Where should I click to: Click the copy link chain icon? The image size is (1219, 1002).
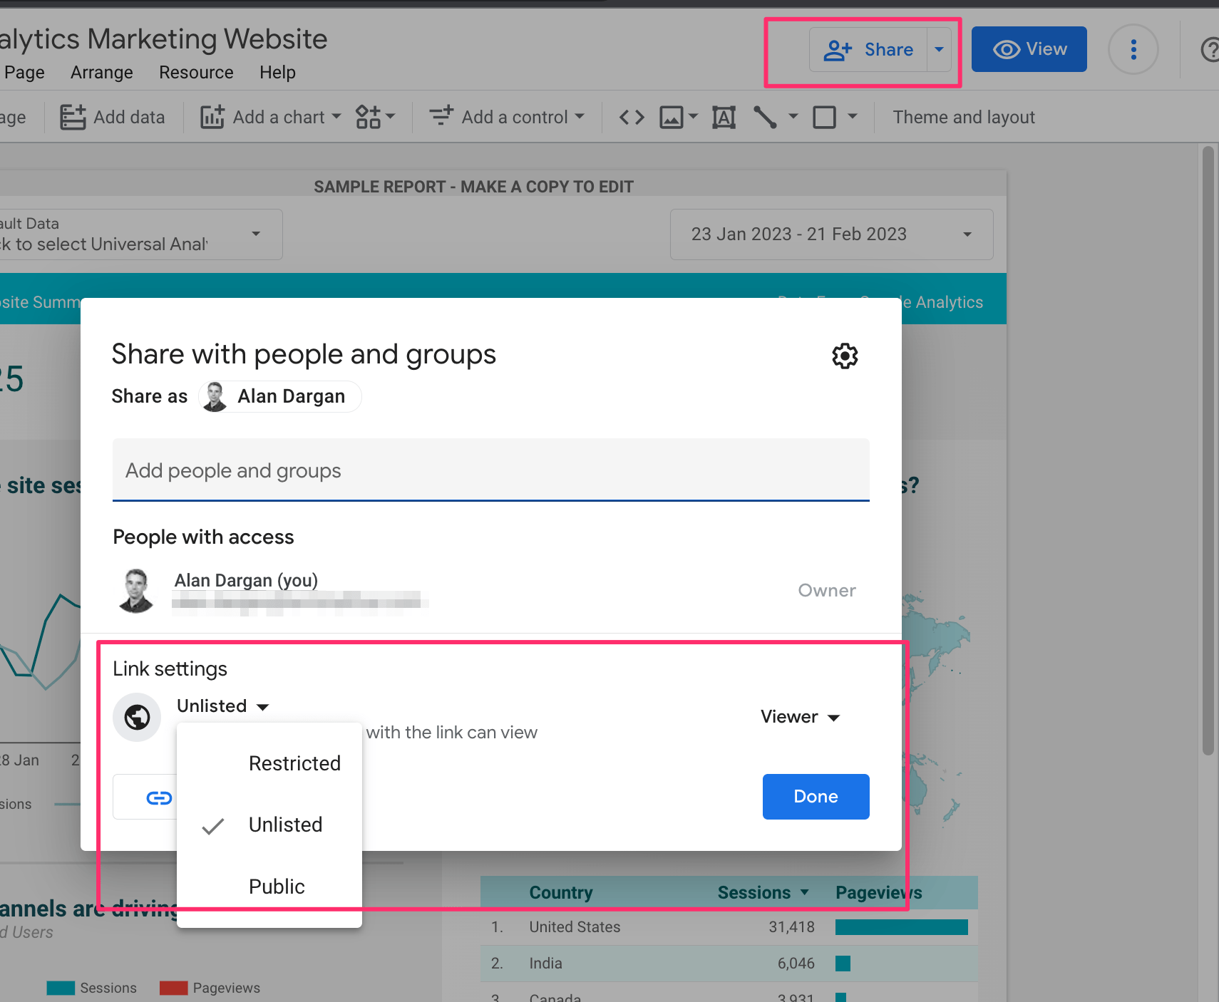[158, 797]
